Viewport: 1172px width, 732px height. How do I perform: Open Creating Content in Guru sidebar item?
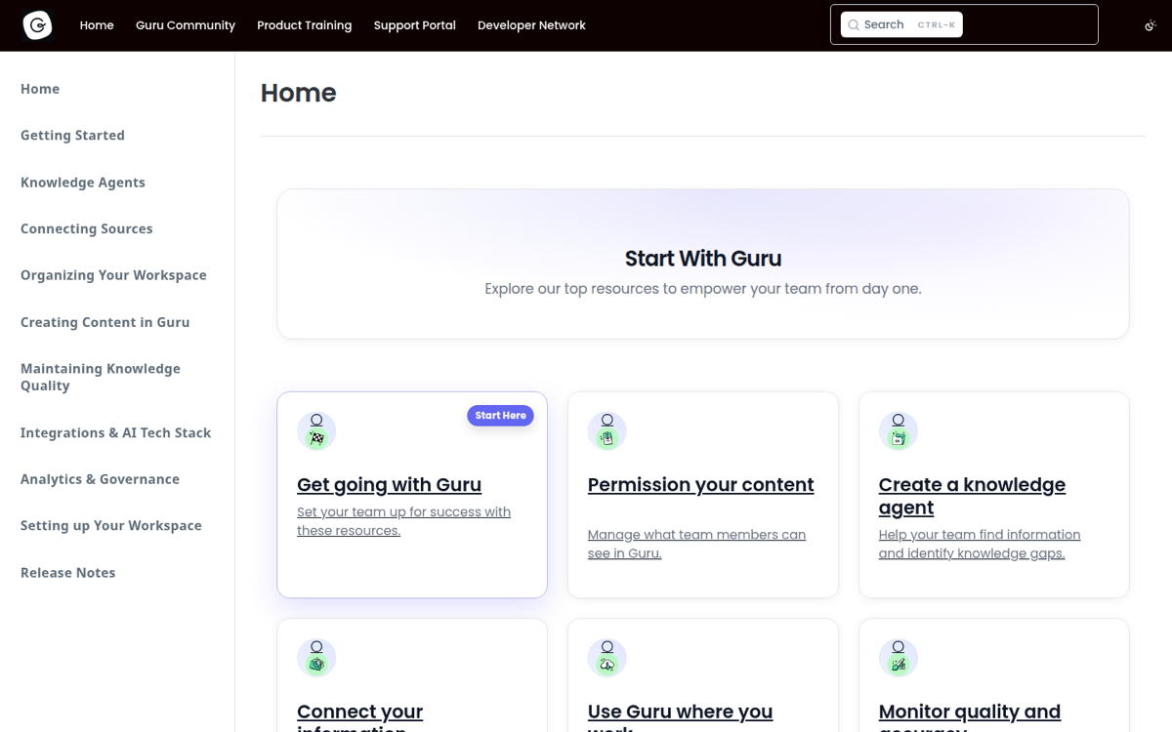105,322
